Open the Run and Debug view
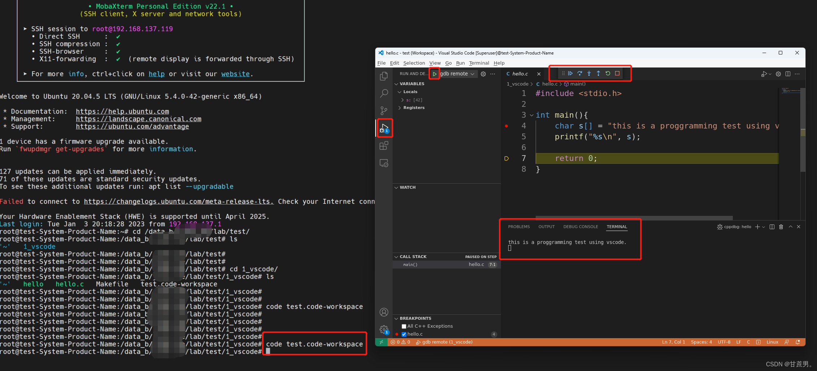The image size is (817, 371). point(384,128)
